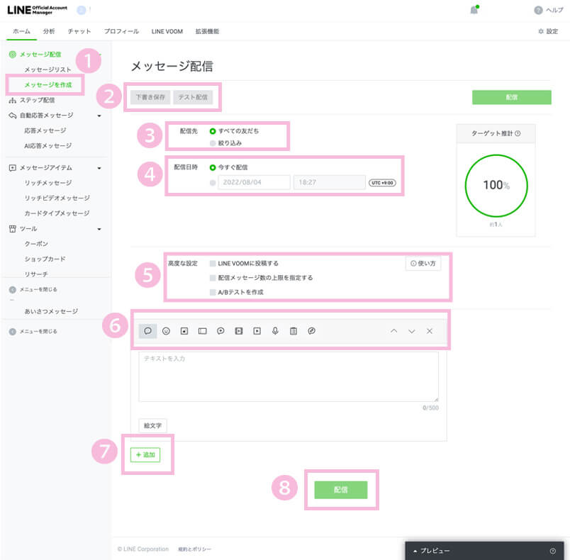Image resolution: width=570 pixels, height=560 pixels.
Task: Select the sticker (smiley) message type icon
Action: [166, 331]
